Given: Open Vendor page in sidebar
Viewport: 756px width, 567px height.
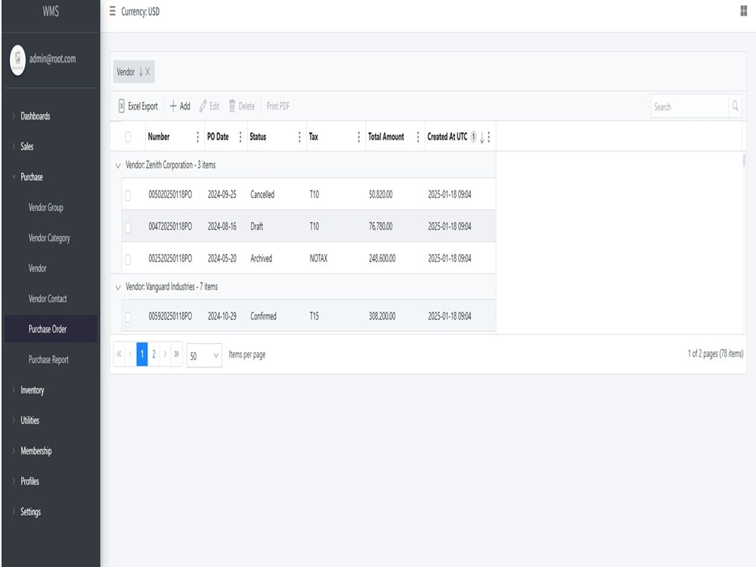Looking at the screenshot, I should 37,268.
